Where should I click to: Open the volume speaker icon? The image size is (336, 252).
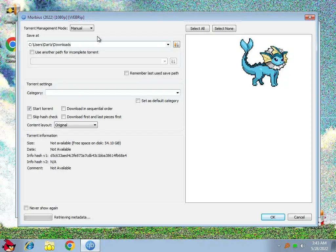pos(303,246)
